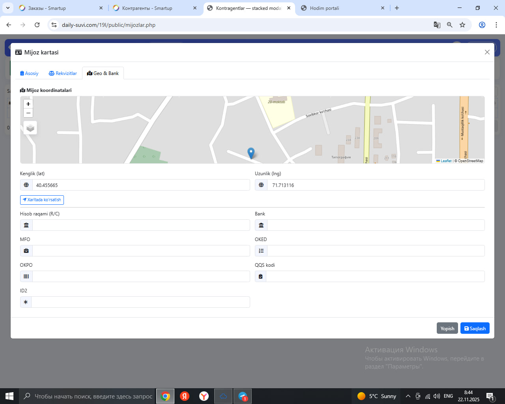Select the Geo & Bank tab
The image size is (505, 404).
tap(103, 73)
